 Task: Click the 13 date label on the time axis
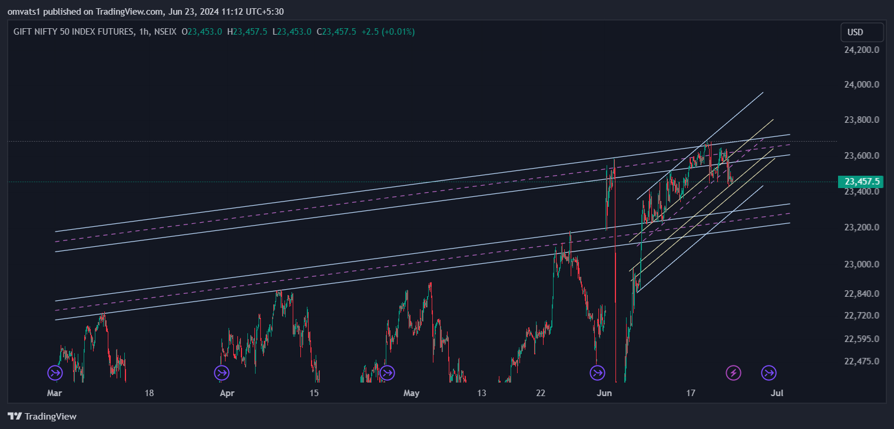[482, 393]
